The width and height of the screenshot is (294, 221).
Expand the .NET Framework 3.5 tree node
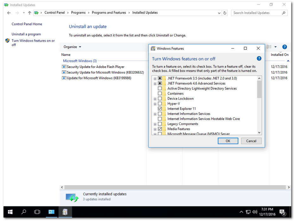(x=155, y=79)
